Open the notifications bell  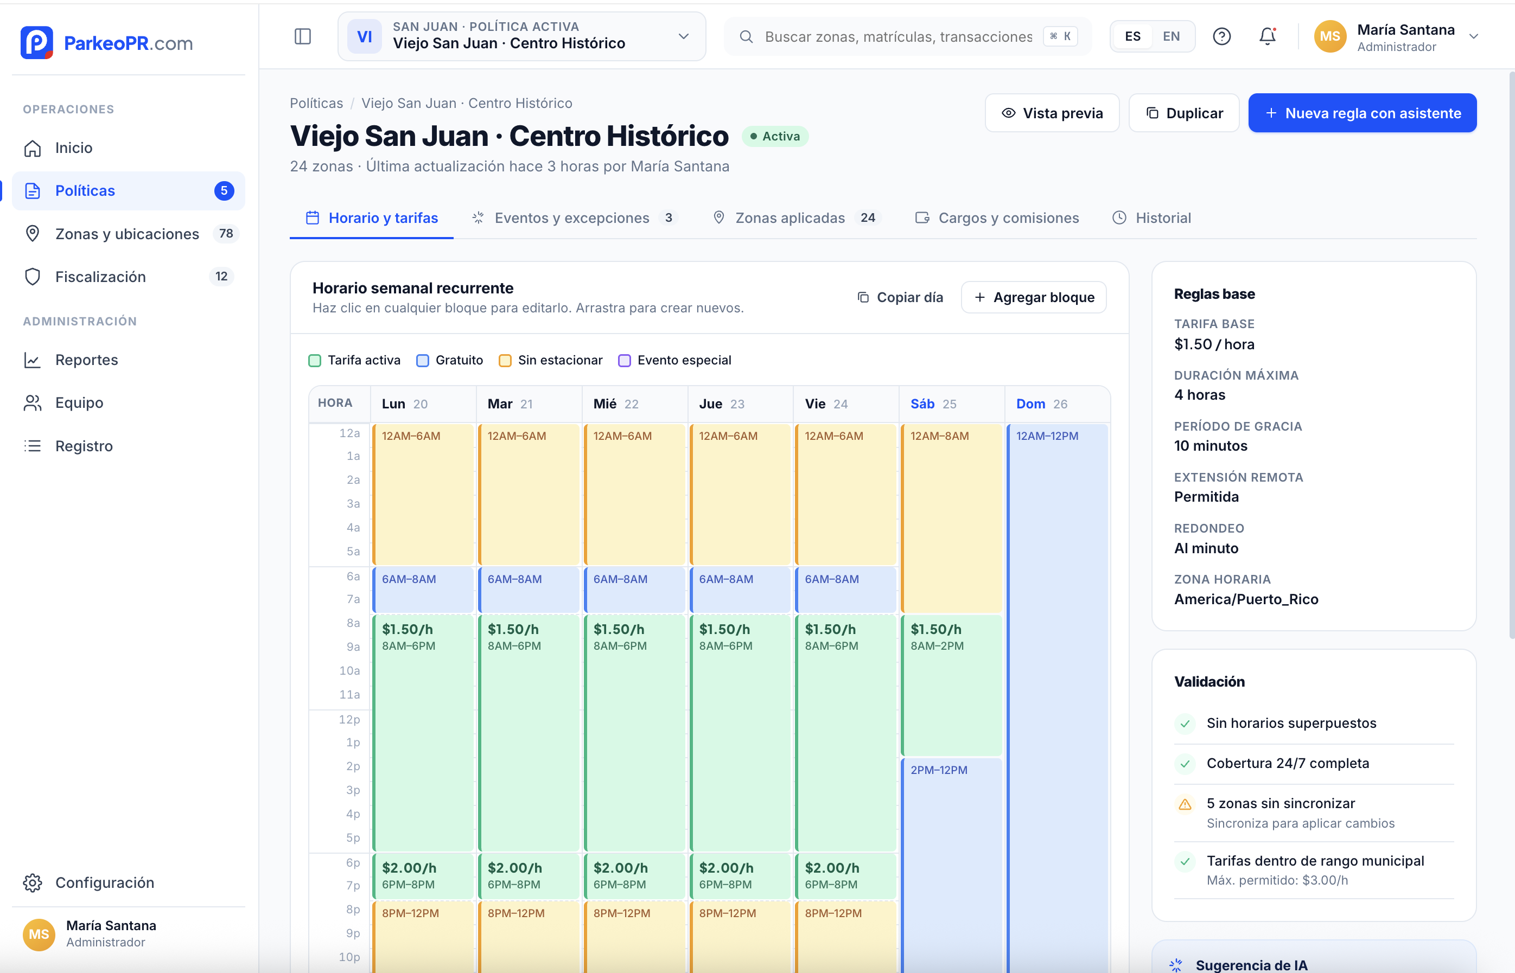(1267, 37)
